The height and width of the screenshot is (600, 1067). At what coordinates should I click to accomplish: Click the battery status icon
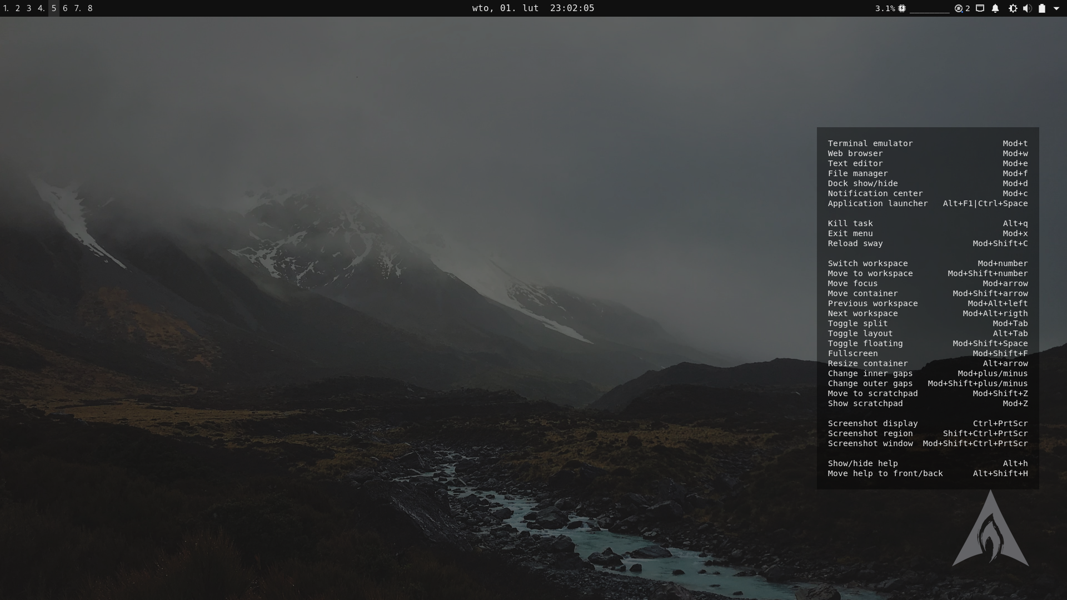pos(1042,8)
